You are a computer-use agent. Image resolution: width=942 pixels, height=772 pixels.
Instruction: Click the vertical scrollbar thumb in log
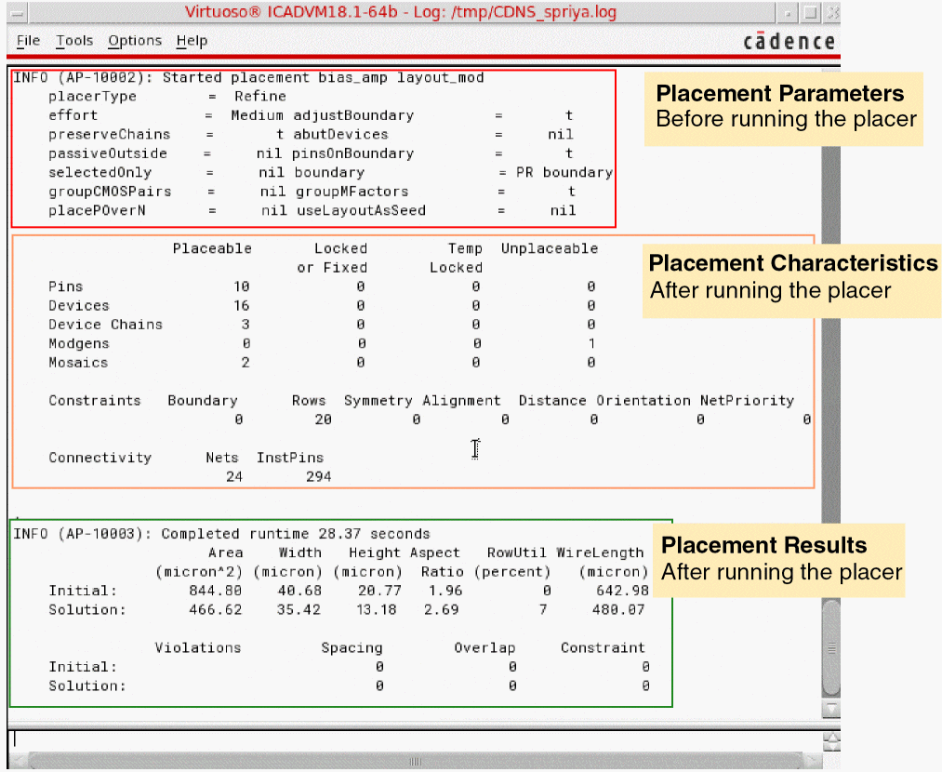tap(830, 647)
